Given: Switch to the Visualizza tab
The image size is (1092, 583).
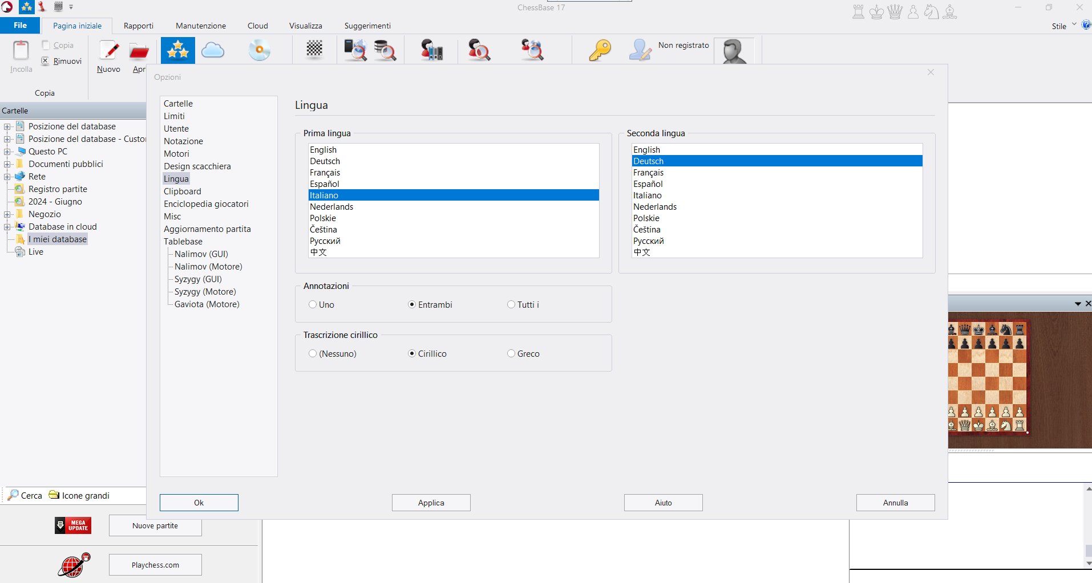Looking at the screenshot, I should tap(306, 26).
